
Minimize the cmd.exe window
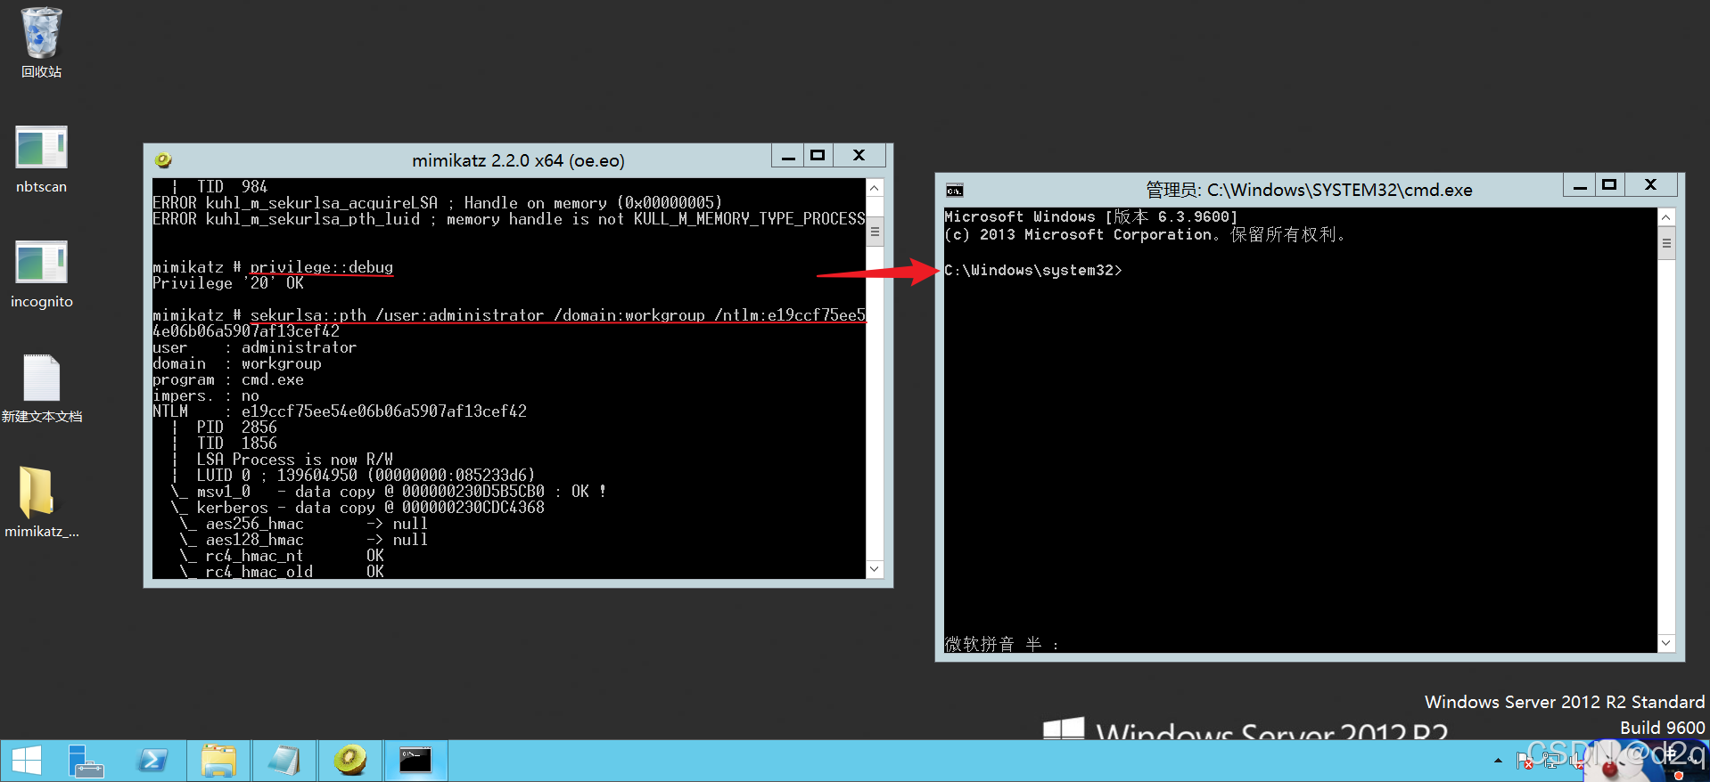[1580, 185]
